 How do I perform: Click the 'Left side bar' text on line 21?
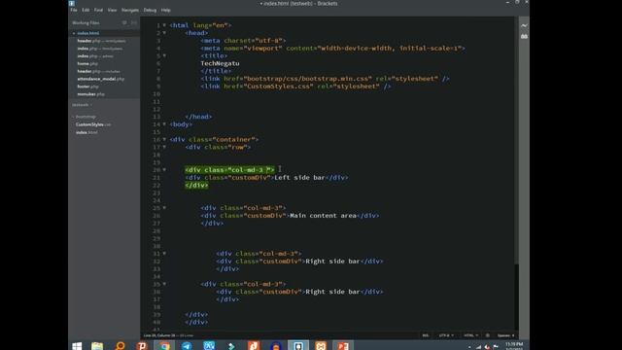(300, 177)
